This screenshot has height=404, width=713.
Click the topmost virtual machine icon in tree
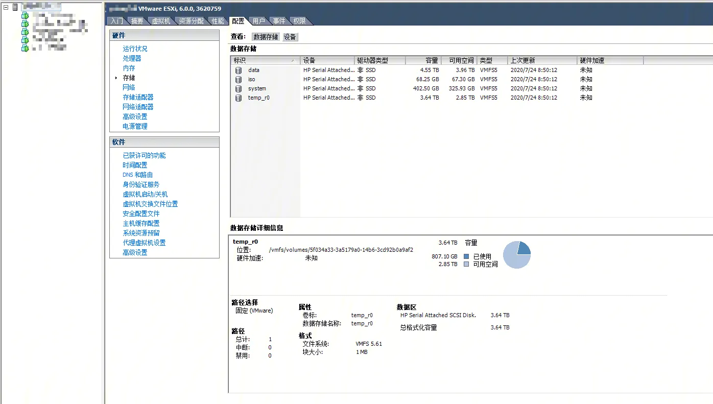(x=25, y=15)
